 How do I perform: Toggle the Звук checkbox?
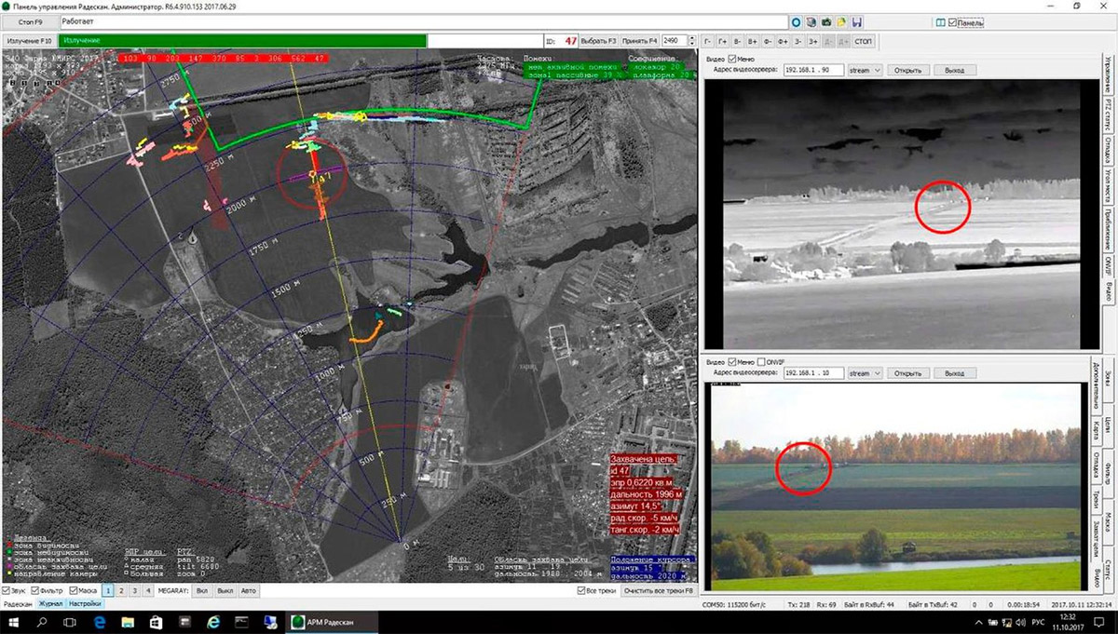coord(7,591)
